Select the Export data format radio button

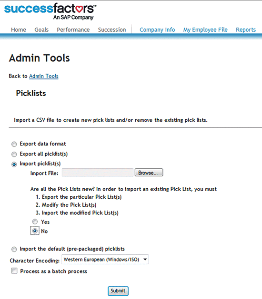coord(14,144)
